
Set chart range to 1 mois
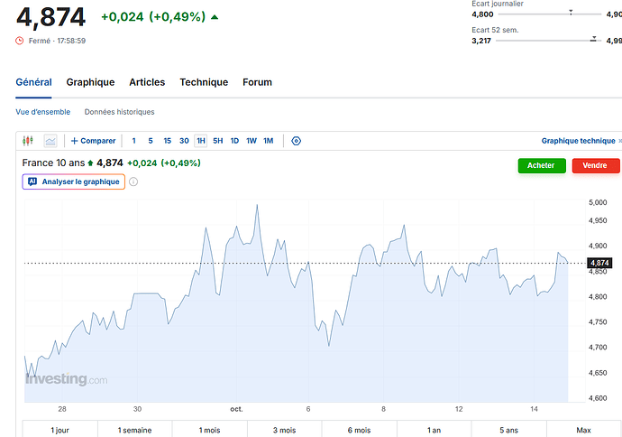[210, 430]
